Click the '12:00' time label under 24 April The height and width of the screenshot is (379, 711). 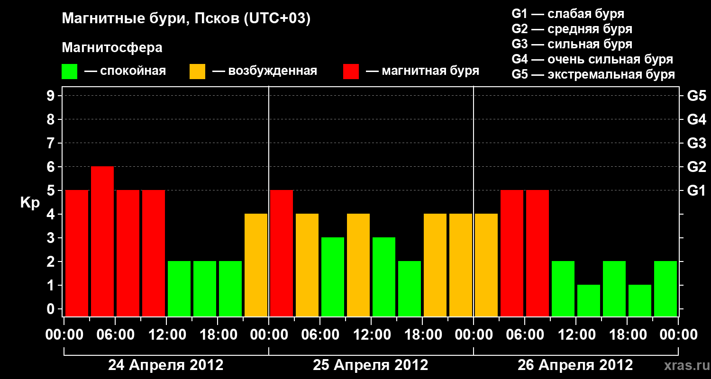point(166,335)
